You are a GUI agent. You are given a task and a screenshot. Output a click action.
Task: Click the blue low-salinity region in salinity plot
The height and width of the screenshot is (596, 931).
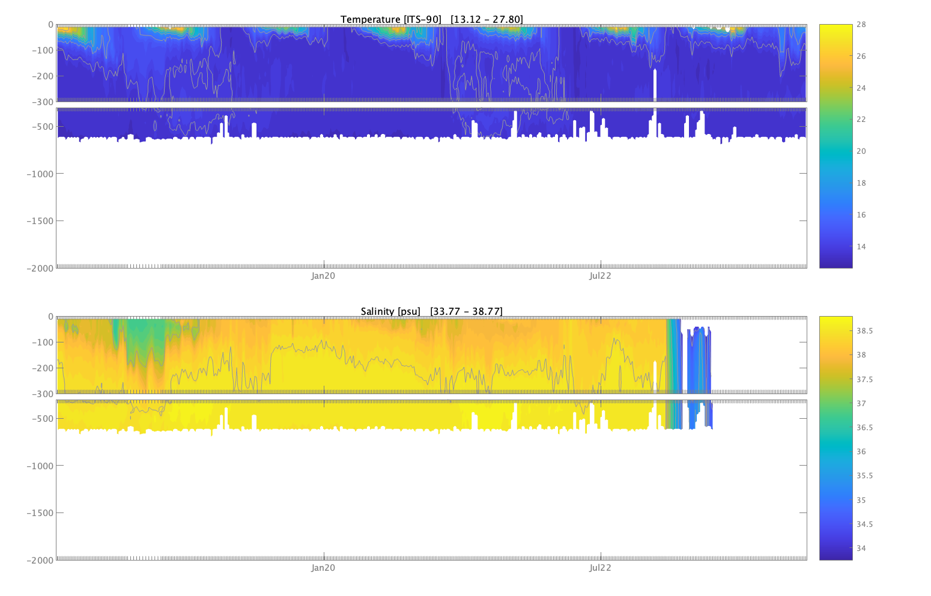click(x=698, y=360)
